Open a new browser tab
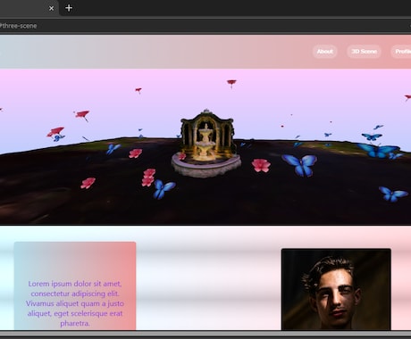 [x=69, y=8]
